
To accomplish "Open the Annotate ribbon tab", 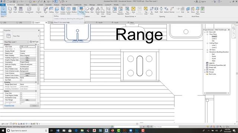I will tap(49, 5).
